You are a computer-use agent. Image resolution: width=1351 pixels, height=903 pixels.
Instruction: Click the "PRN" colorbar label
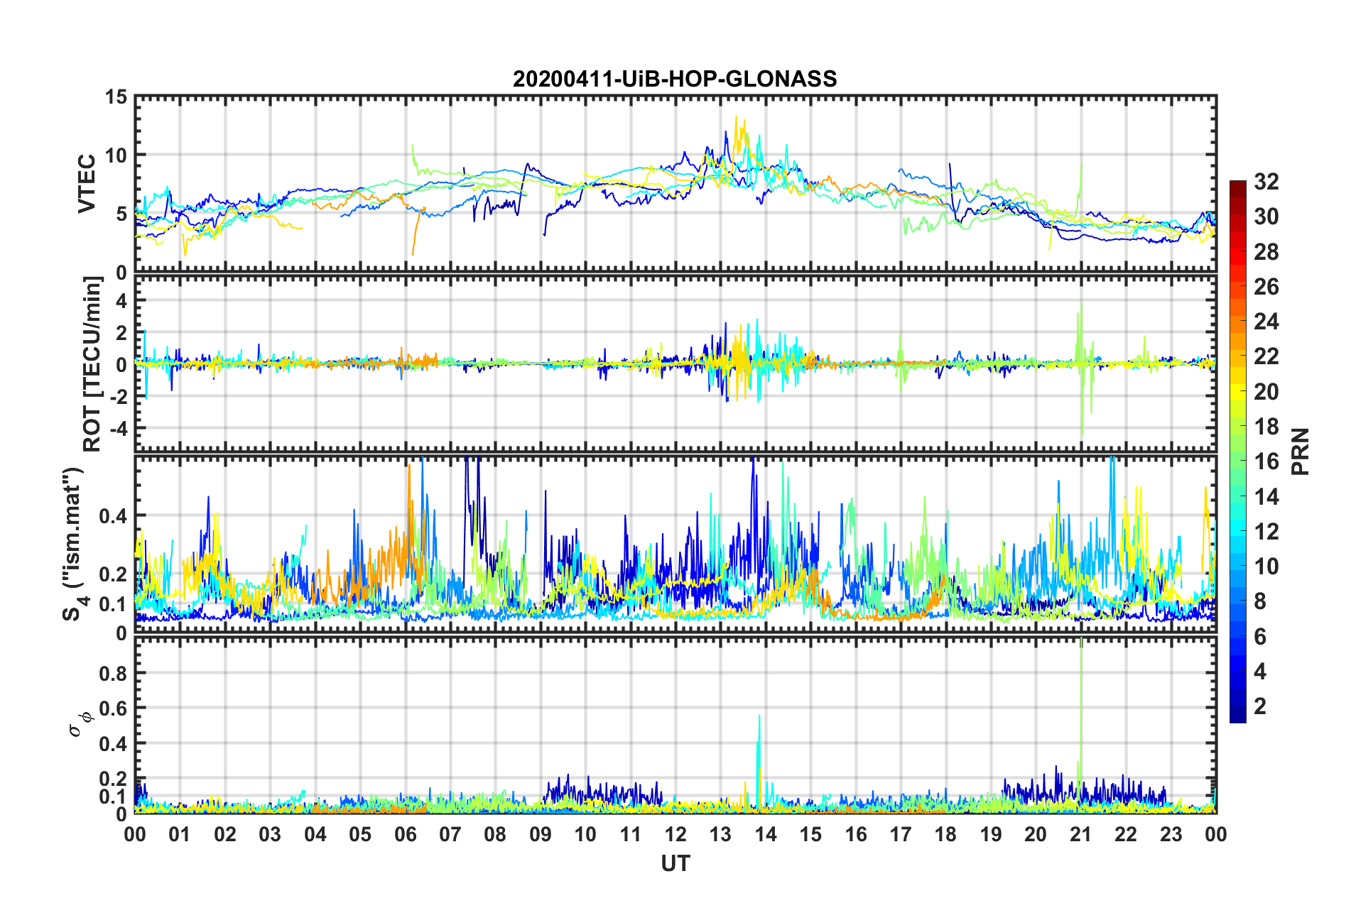(1301, 451)
